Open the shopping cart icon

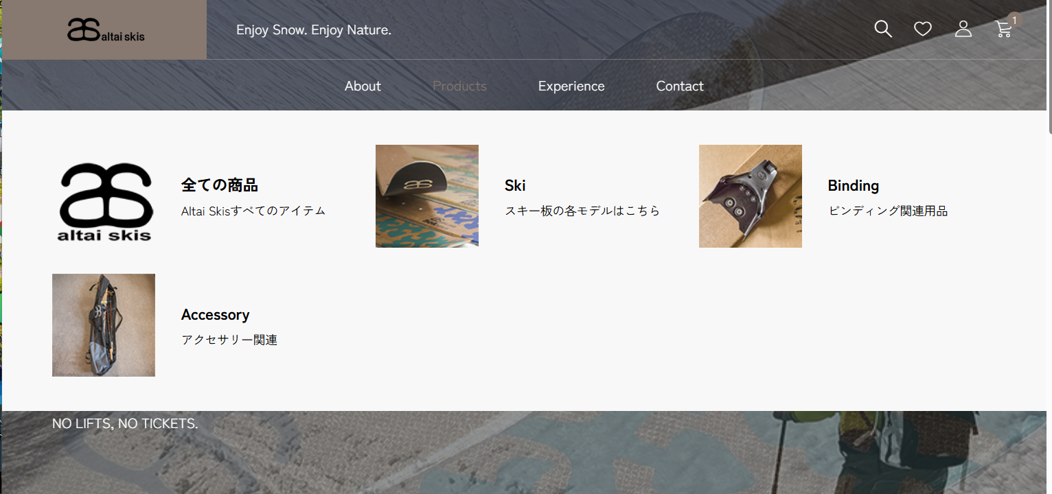click(x=1004, y=29)
